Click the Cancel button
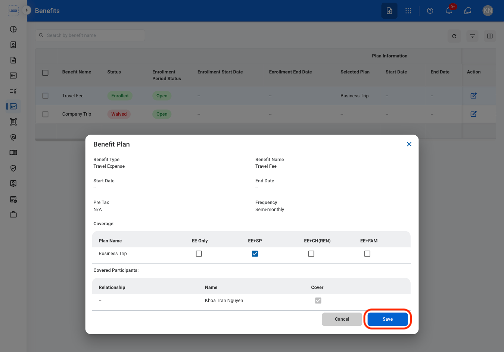 342,319
